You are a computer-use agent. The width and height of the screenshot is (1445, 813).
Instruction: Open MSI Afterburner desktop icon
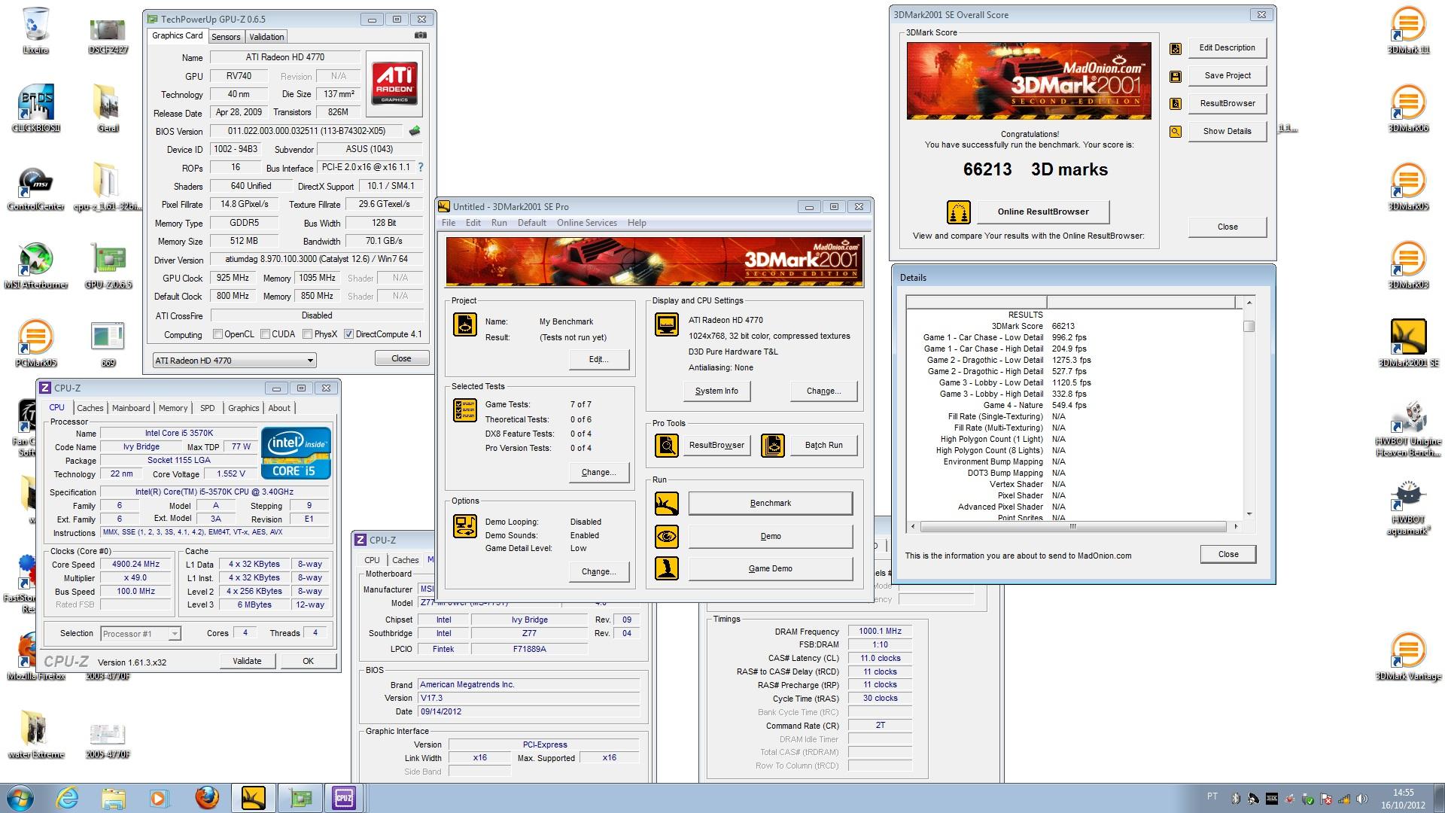coord(35,266)
